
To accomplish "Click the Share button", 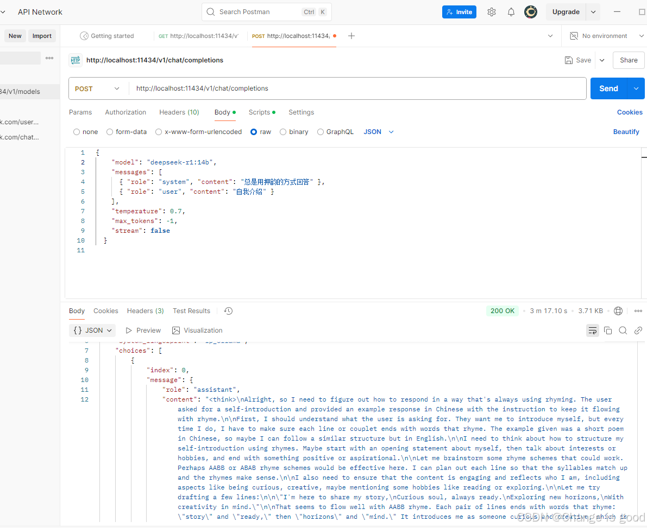I will (629, 60).
